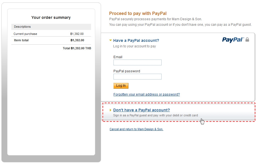256x164 pixels.
Task: Click the PayPal password label
Action: pos(127,71)
